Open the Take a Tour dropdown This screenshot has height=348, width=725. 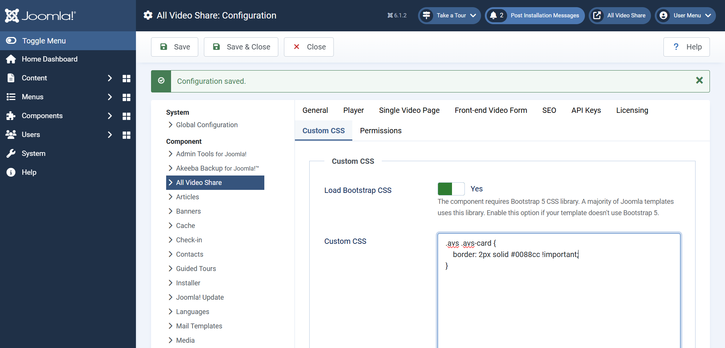tap(449, 15)
